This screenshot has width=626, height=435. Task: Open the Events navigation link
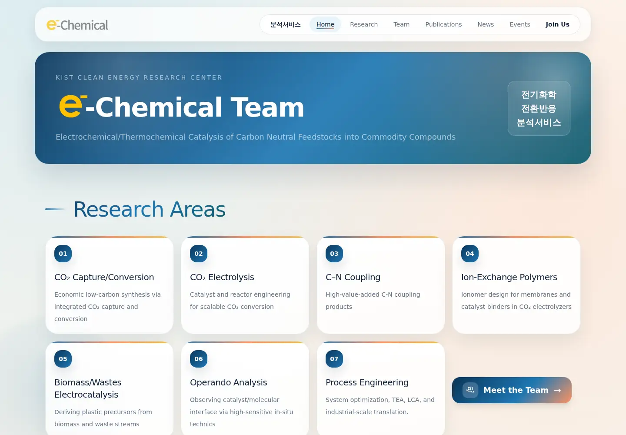pyautogui.click(x=519, y=24)
